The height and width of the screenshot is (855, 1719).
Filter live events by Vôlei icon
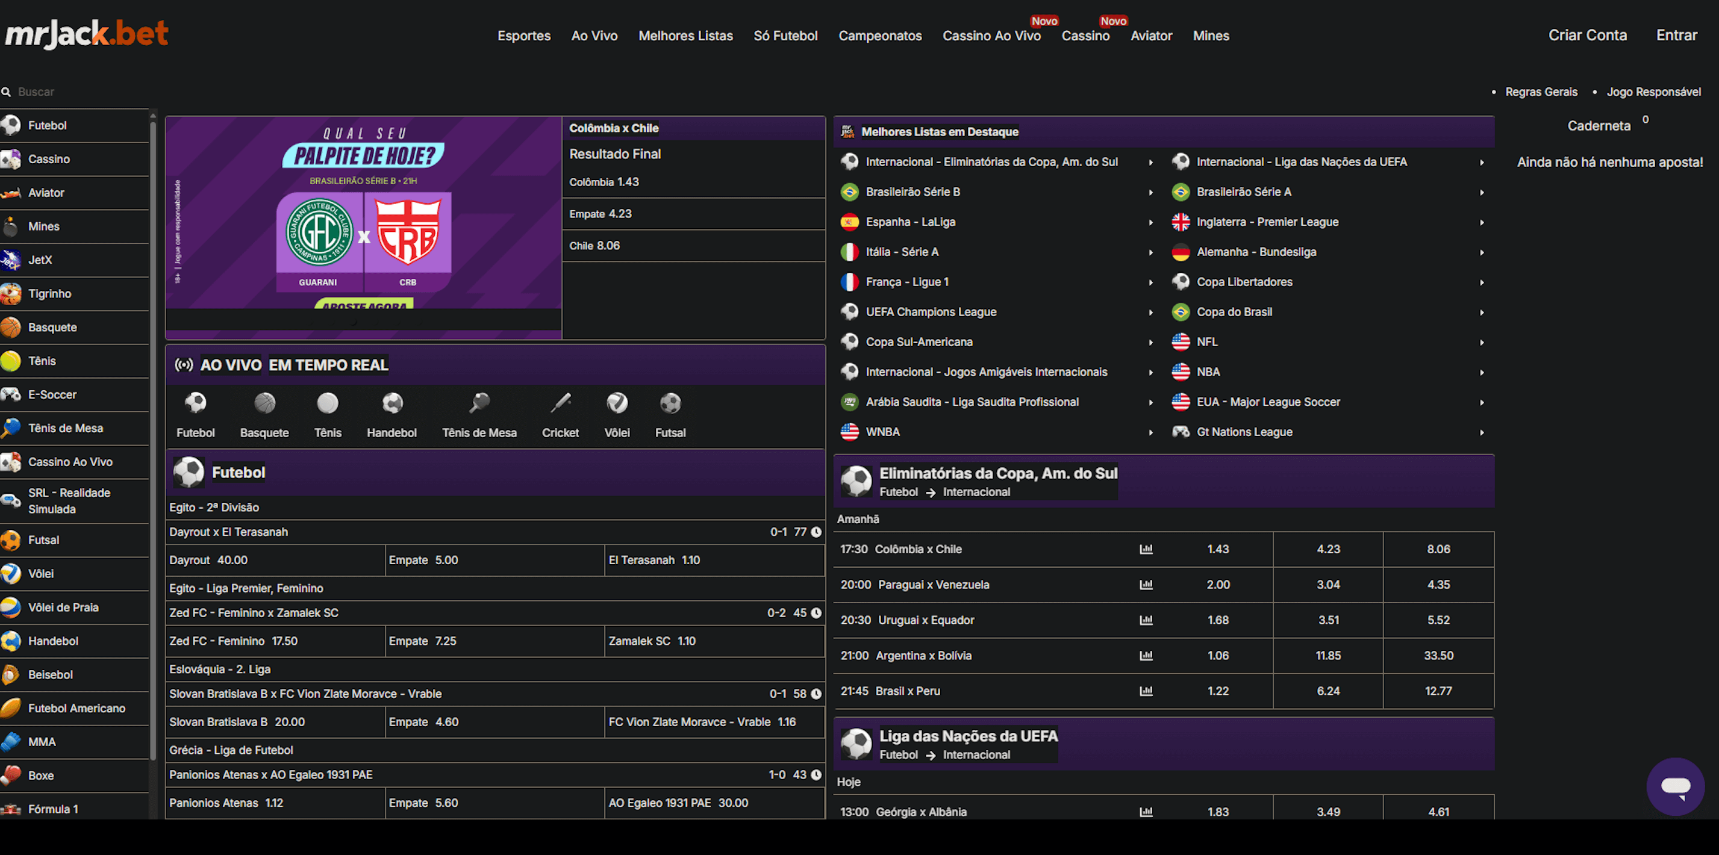click(x=617, y=415)
